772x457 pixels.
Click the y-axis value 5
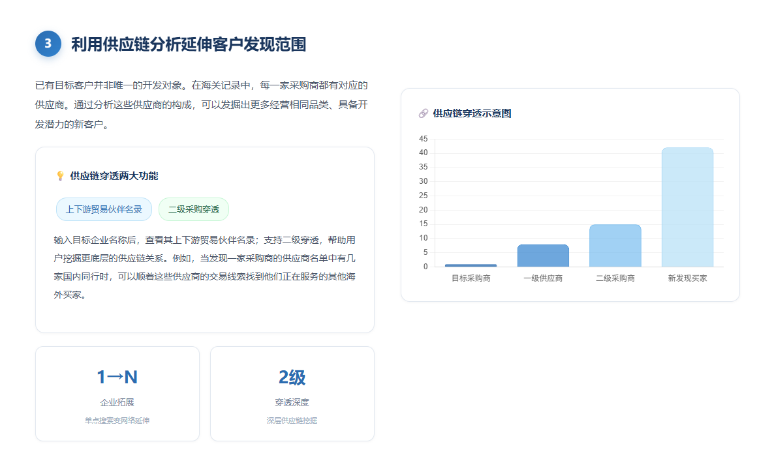[425, 252]
